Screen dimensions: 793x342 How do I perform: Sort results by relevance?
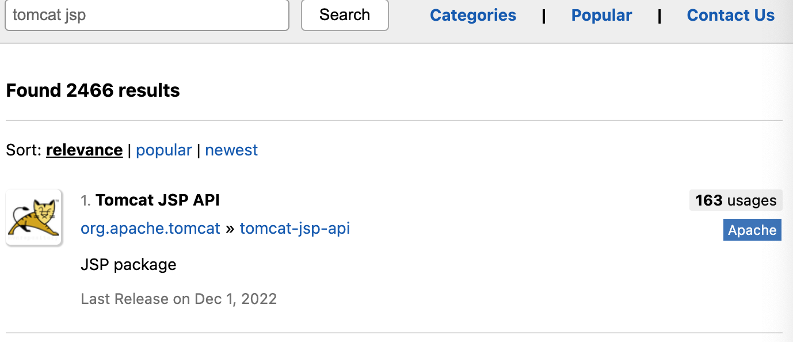[85, 150]
